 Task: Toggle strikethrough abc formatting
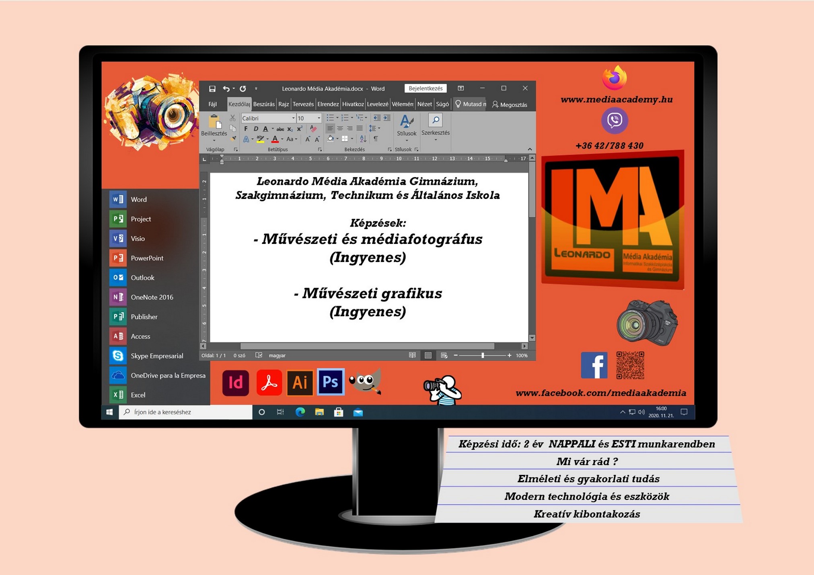280,129
